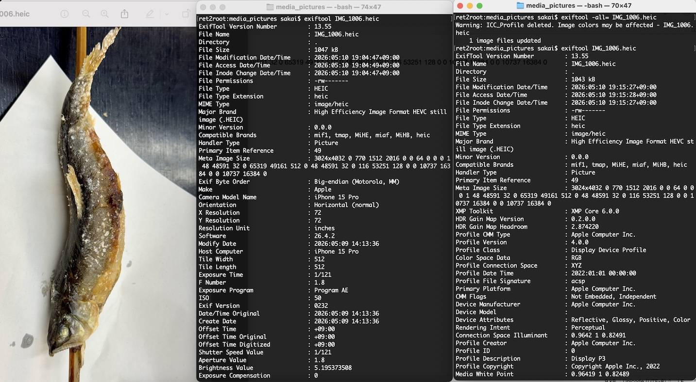Click 'Reflective, Glossy, Positive, Color' attributes value
696x382 pixels.
(631, 320)
